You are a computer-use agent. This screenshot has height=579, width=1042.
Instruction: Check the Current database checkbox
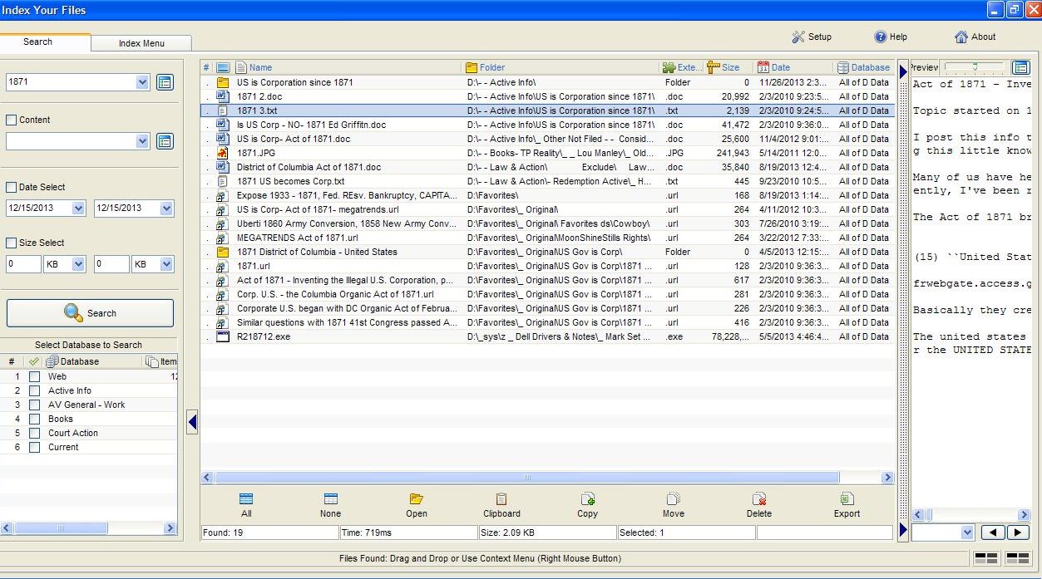pos(34,447)
